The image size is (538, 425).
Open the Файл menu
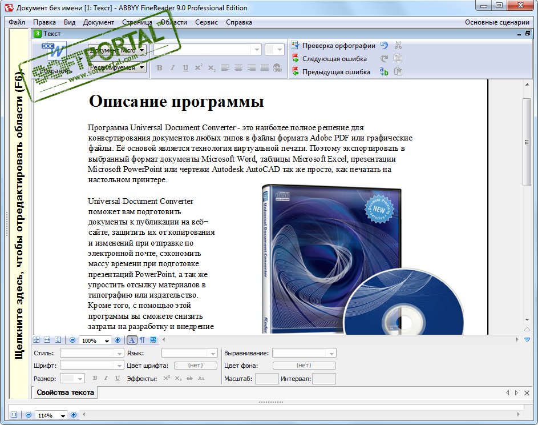pyautogui.click(x=17, y=22)
